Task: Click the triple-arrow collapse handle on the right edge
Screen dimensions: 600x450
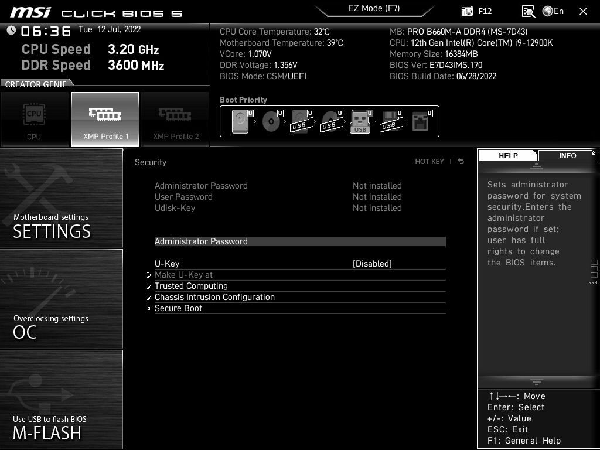Action: tap(593, 283)
